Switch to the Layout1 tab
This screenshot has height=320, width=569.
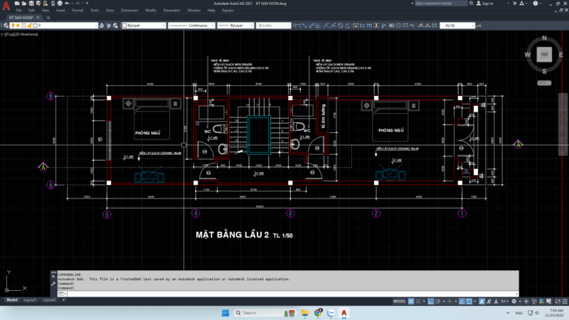coord(30,300)
